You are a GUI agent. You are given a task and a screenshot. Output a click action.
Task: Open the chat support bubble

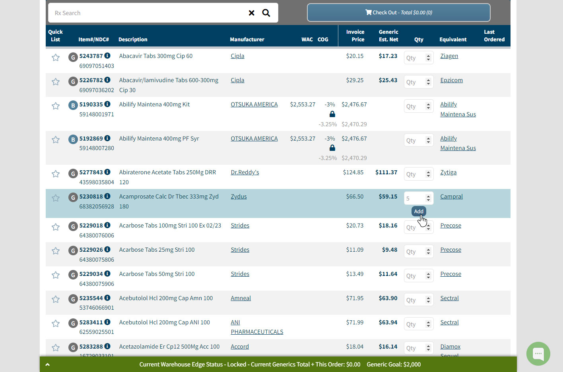pos(538,353)
